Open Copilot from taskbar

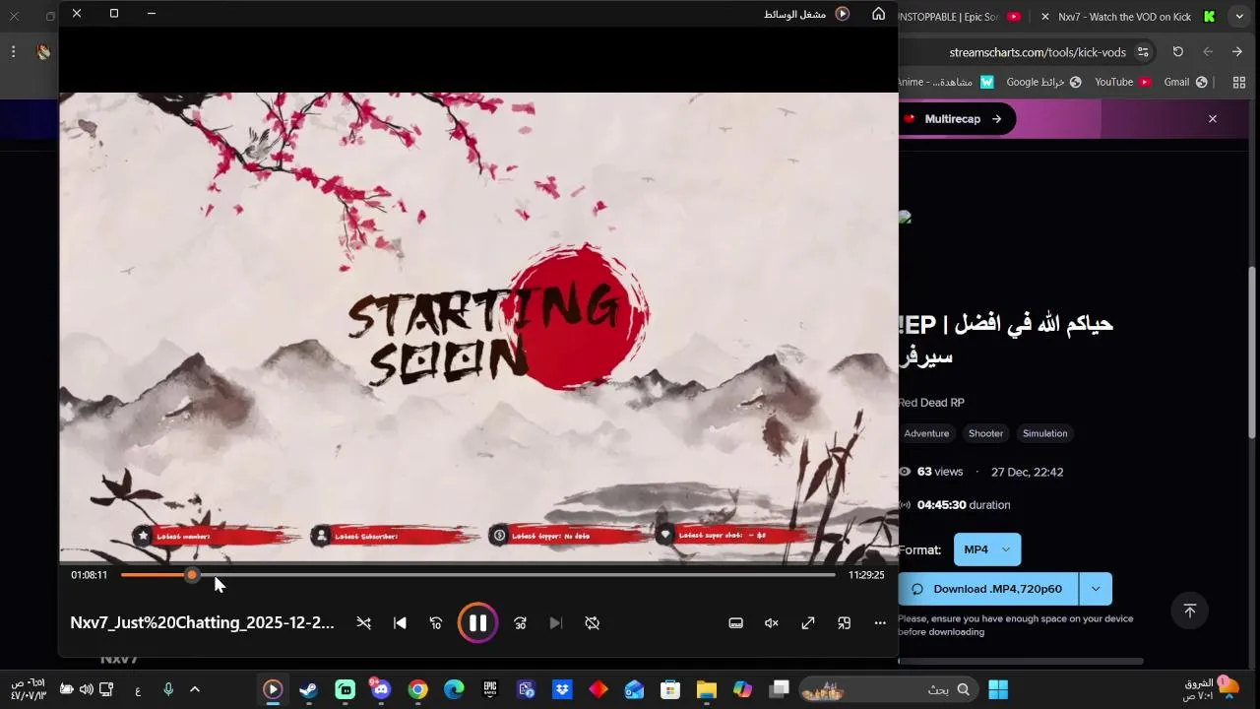click(x=742, y=689)
